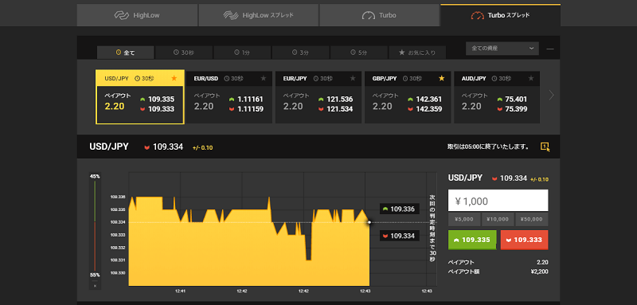This screenshot has height=305, width=637.
Task: Filter by 30秒 duration
Action: (x=184, y=53)
